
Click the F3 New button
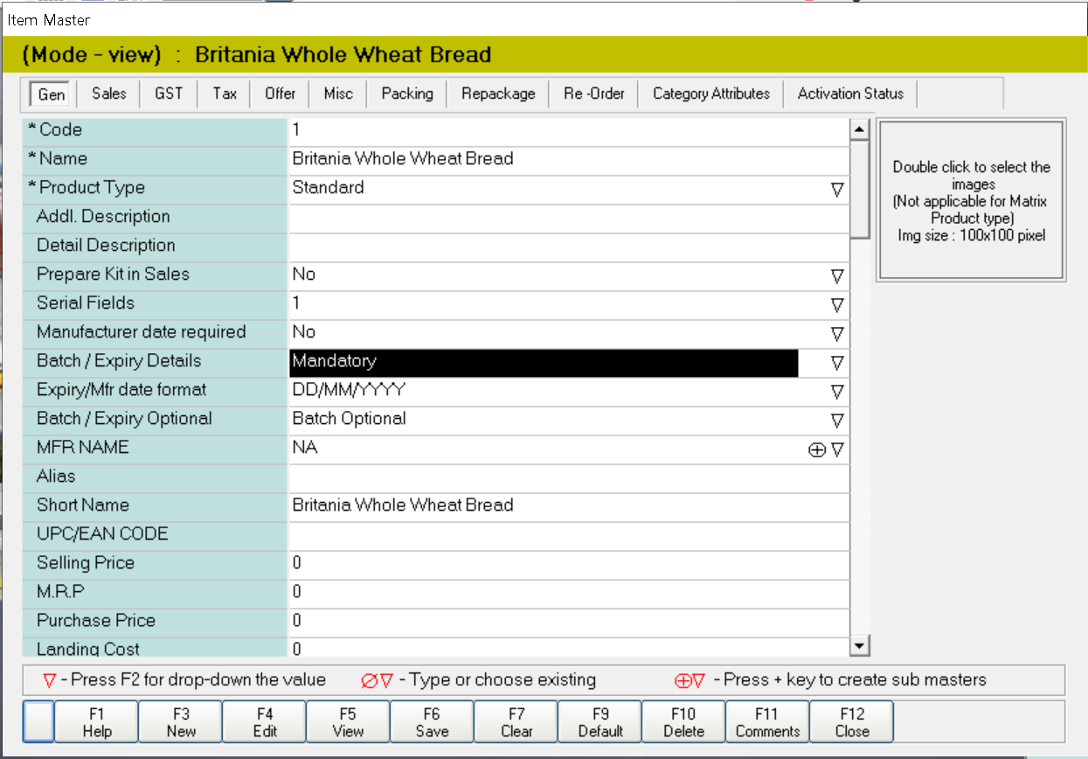(181, 722)
